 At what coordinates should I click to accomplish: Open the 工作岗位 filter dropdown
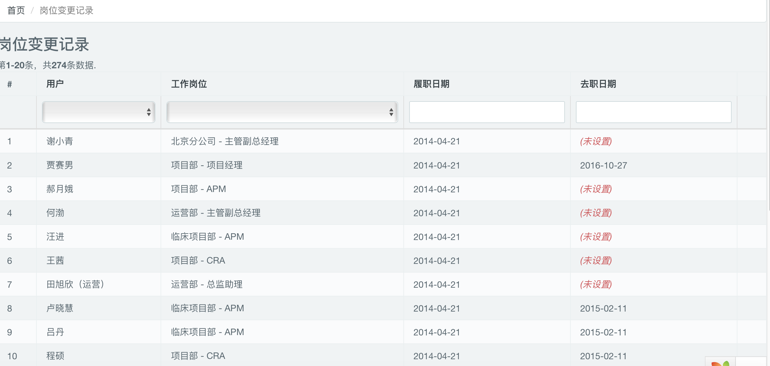click(282, 112)
